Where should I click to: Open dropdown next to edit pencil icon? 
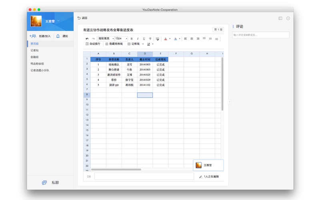153,44
